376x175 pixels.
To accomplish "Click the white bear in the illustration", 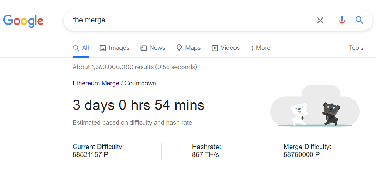I will [298, 114].
